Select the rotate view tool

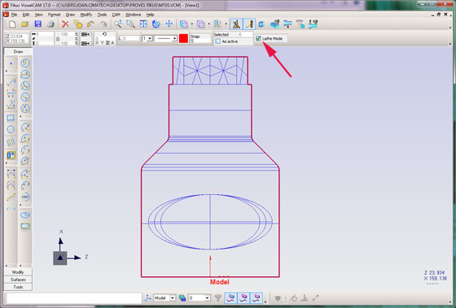(156, 24)
